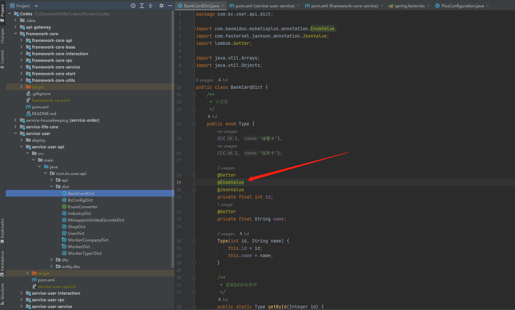This screenshot has width=515, height=310.
Task: Select service-user-rpc module
Action: [48, 300]
